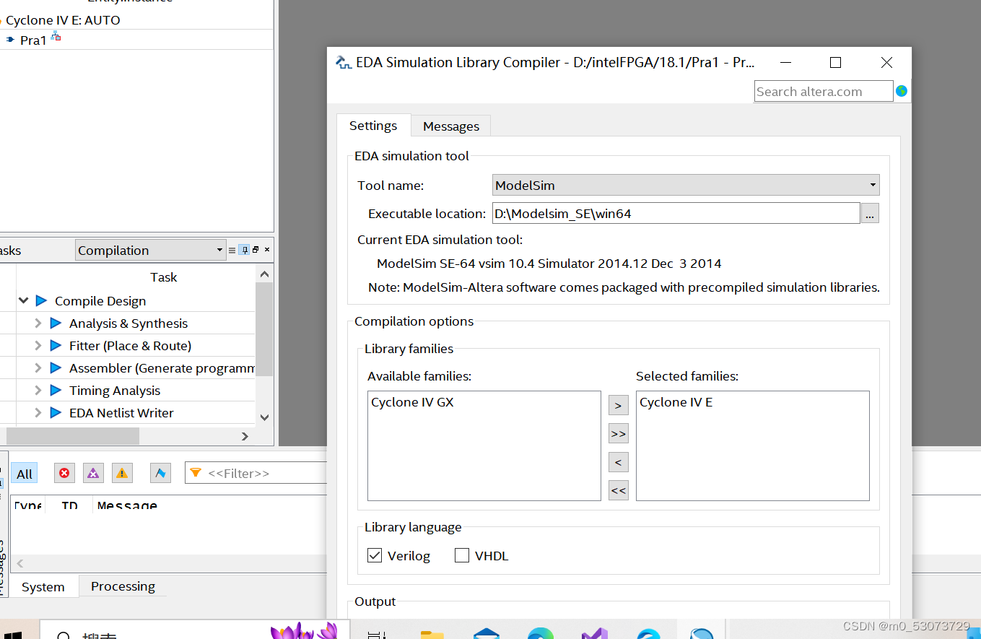The height and width of the screenshot is (639, 981).
Task: Open the Windows Start menu
Action: (12, 634)
